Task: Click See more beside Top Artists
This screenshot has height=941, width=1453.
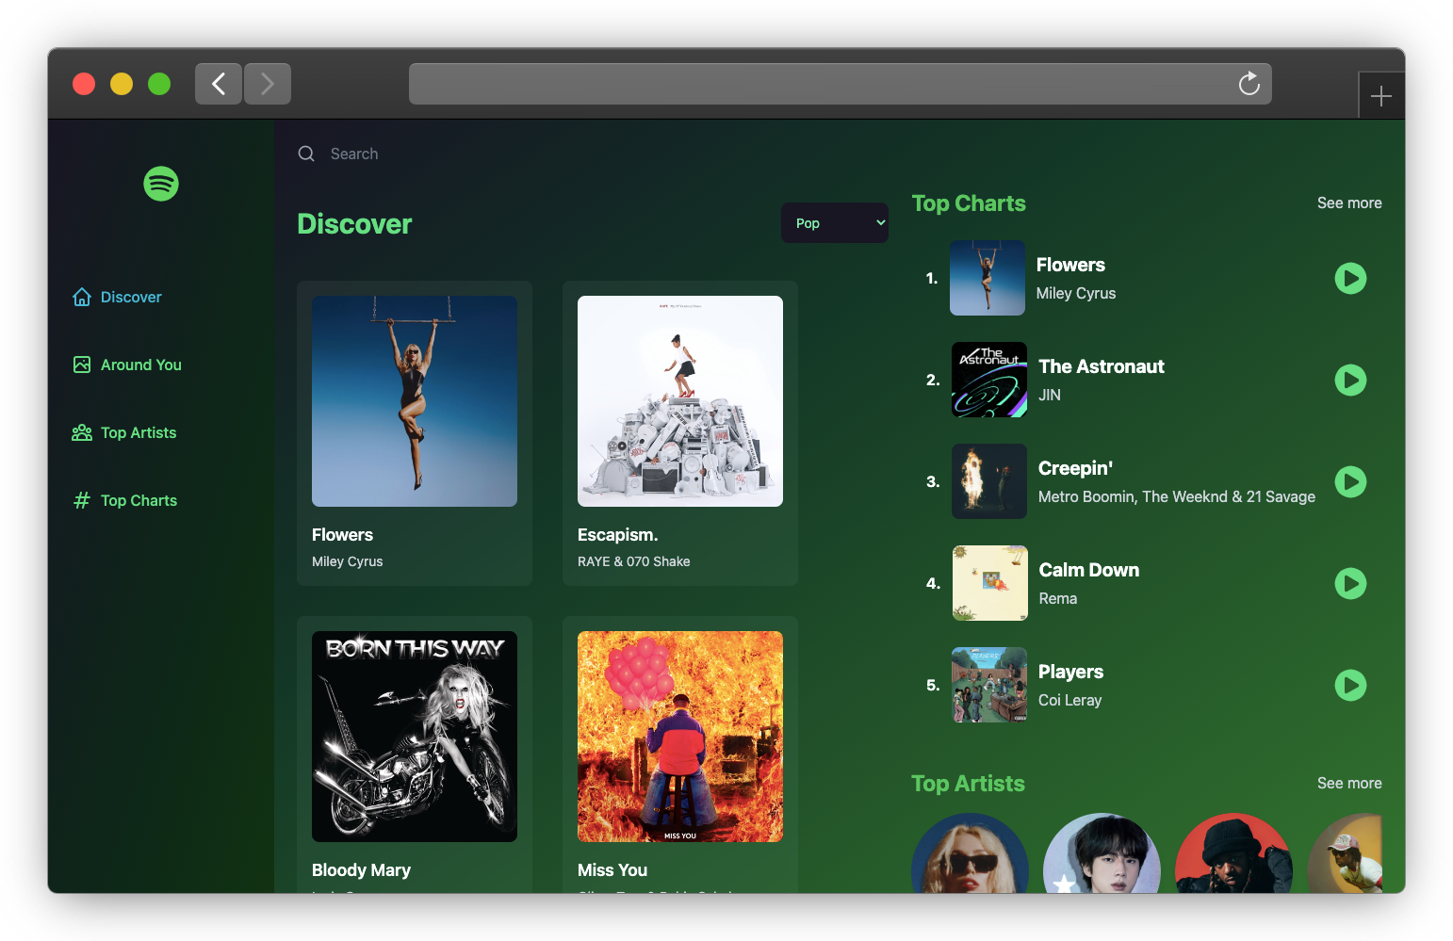Action: tap(1349, 783)
